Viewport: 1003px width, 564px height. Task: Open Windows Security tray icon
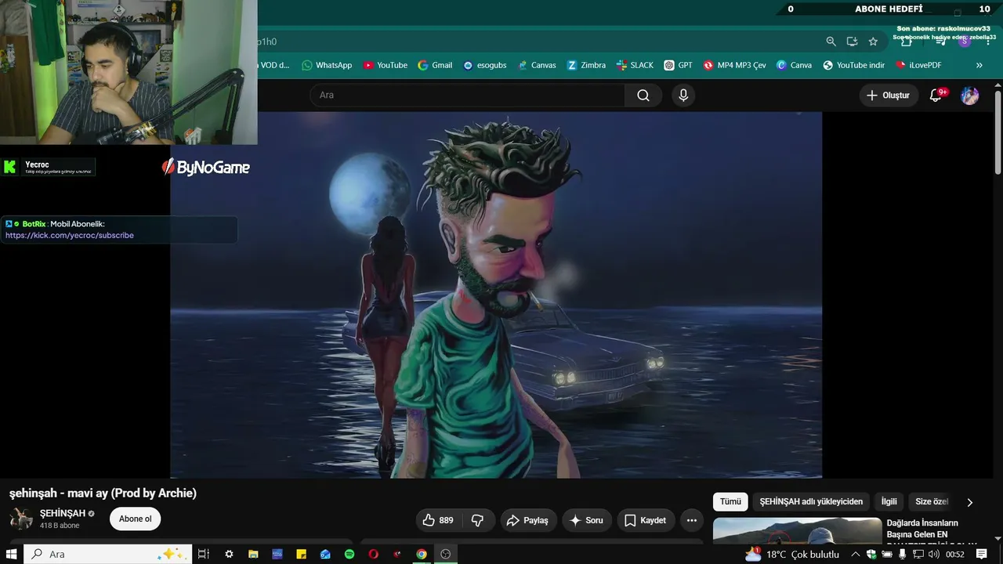click(x=871, y=555)
